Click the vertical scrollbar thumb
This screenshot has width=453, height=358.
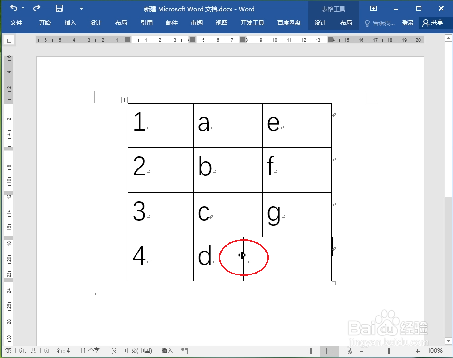[448, 119]
